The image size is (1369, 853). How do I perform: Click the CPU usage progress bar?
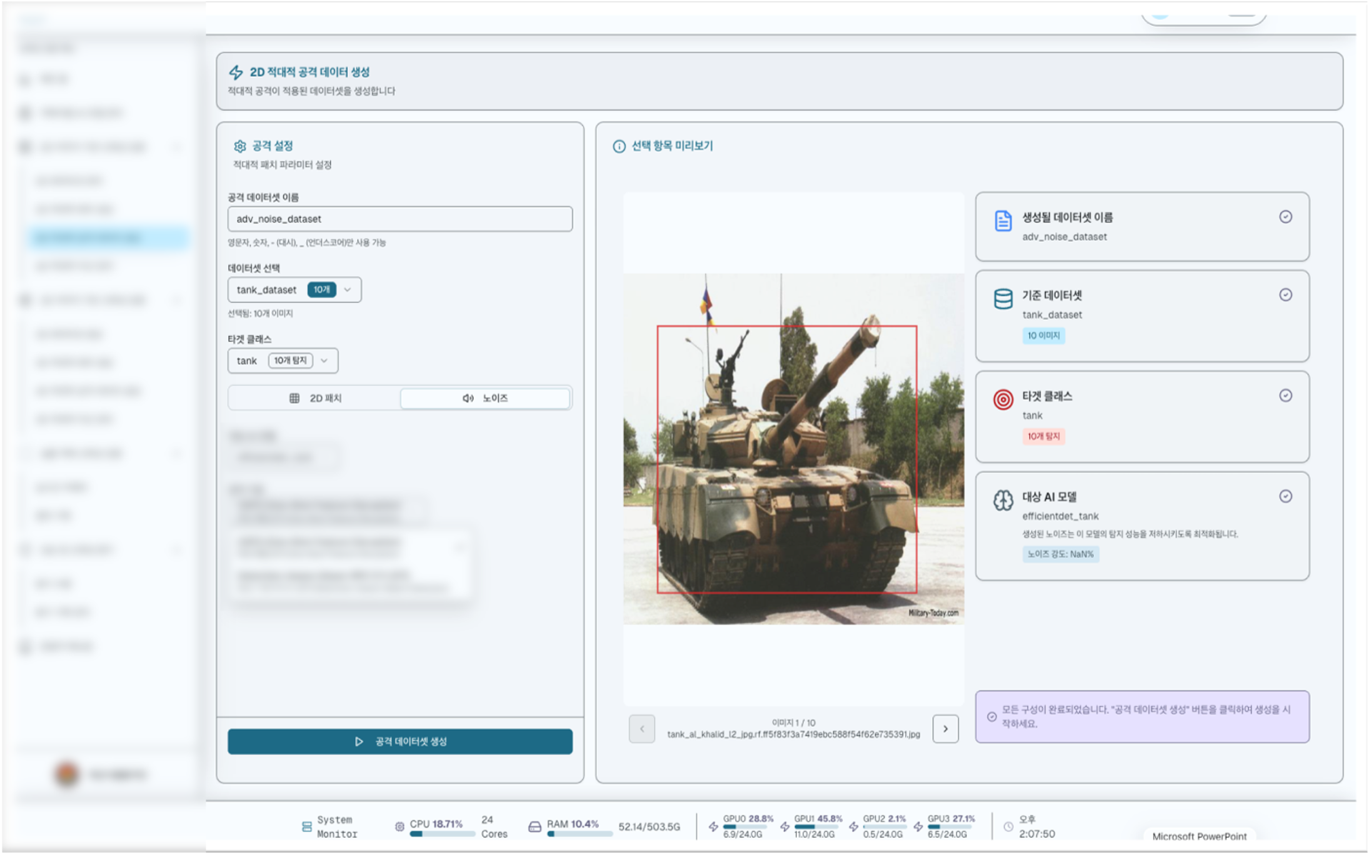click(x=442, y=834)
